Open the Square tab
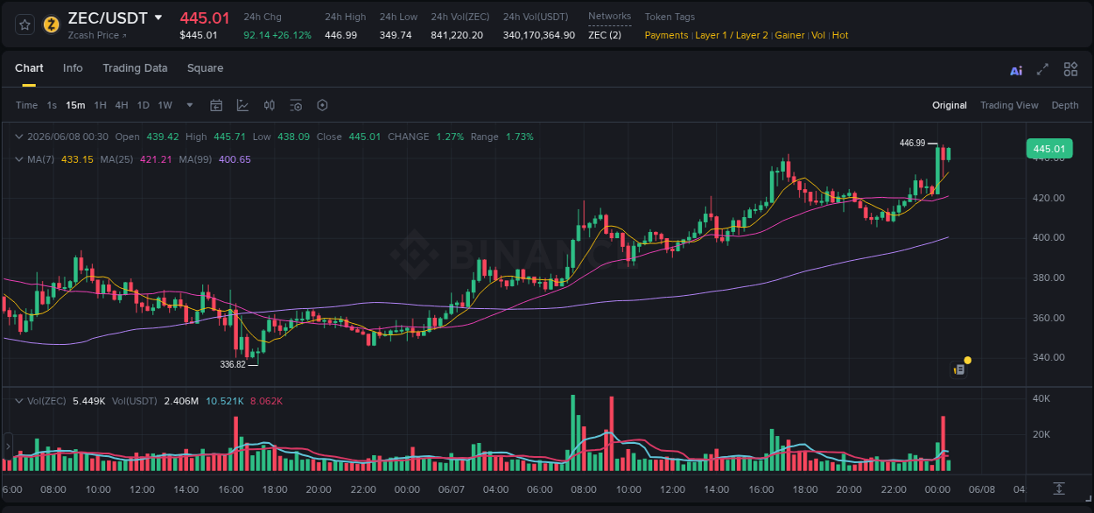Screen dimensions: 1094x513 [205, 68]
